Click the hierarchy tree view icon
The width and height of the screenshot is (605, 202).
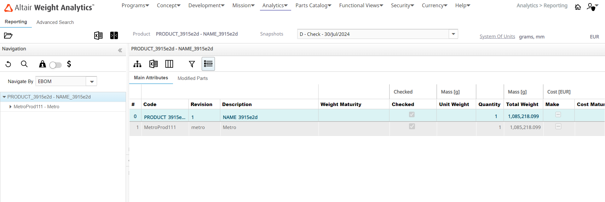click(x=137, y=64)
